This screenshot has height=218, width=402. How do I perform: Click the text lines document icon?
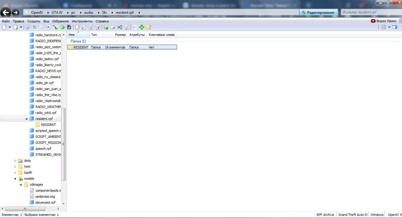[91, 27]
